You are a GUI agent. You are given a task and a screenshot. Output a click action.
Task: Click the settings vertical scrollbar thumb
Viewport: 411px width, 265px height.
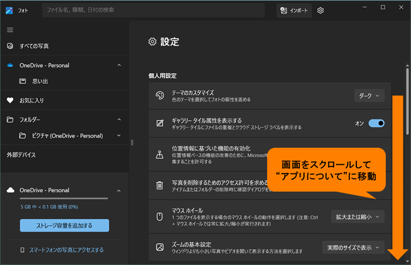[407, 101]
